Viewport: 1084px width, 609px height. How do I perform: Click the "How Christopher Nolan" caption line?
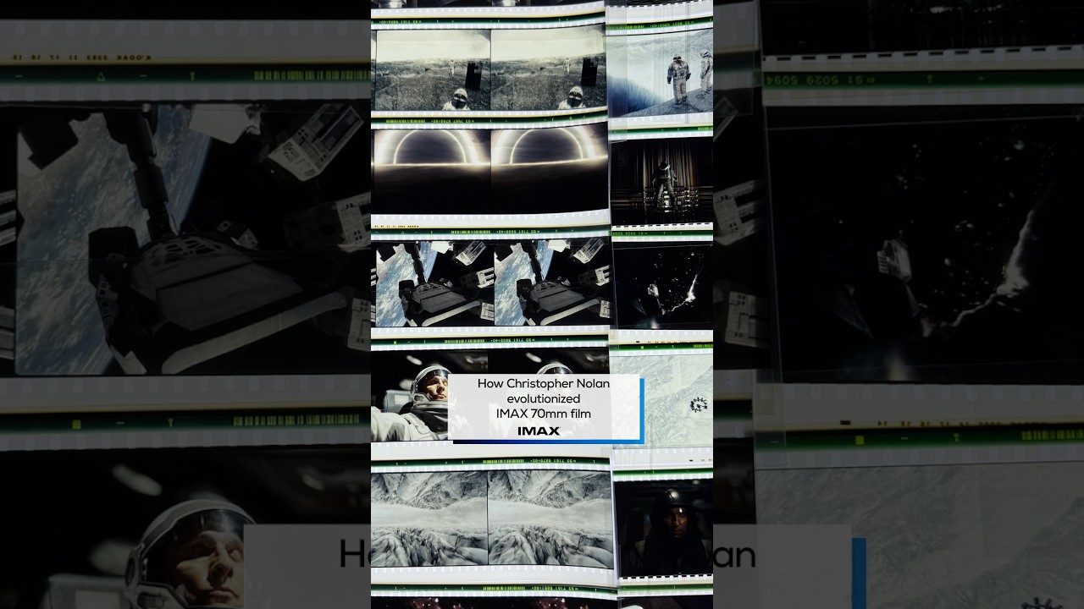click(543, 383)
